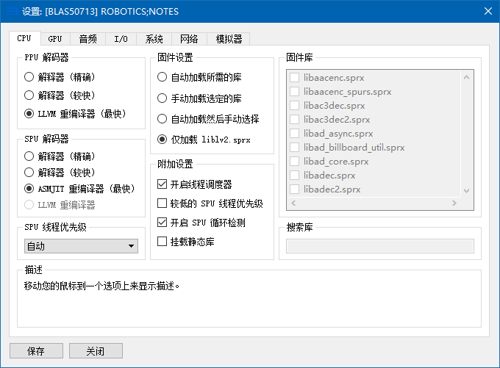Click the 保存 button
Viewport: 500px width, 368px height.
(x=36, y=350)
